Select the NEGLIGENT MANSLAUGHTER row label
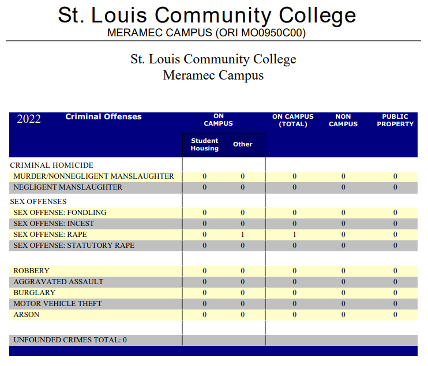The image size is (428, 366). [67, 187]
